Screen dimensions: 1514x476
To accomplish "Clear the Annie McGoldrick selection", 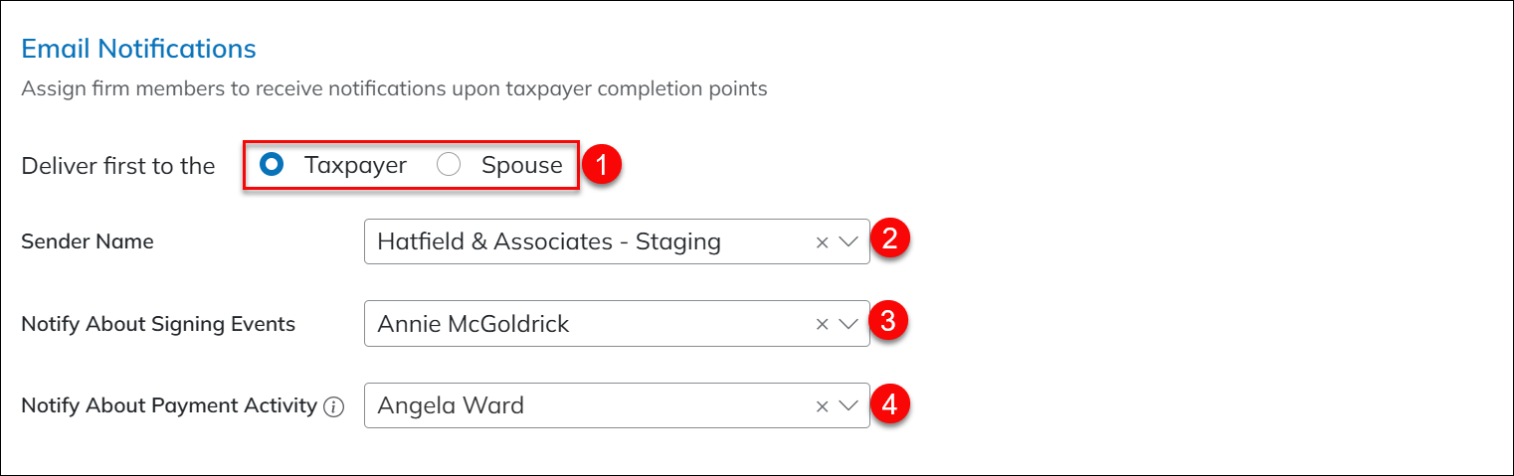I will [822, 323].
